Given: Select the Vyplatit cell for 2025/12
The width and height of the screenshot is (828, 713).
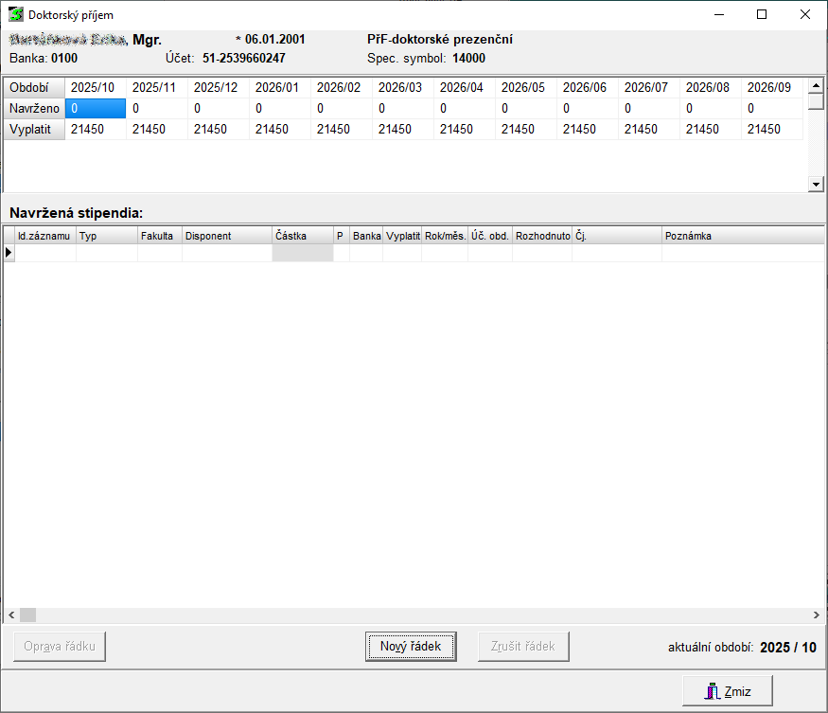Looking at the screenshot, I should point(219,129).
